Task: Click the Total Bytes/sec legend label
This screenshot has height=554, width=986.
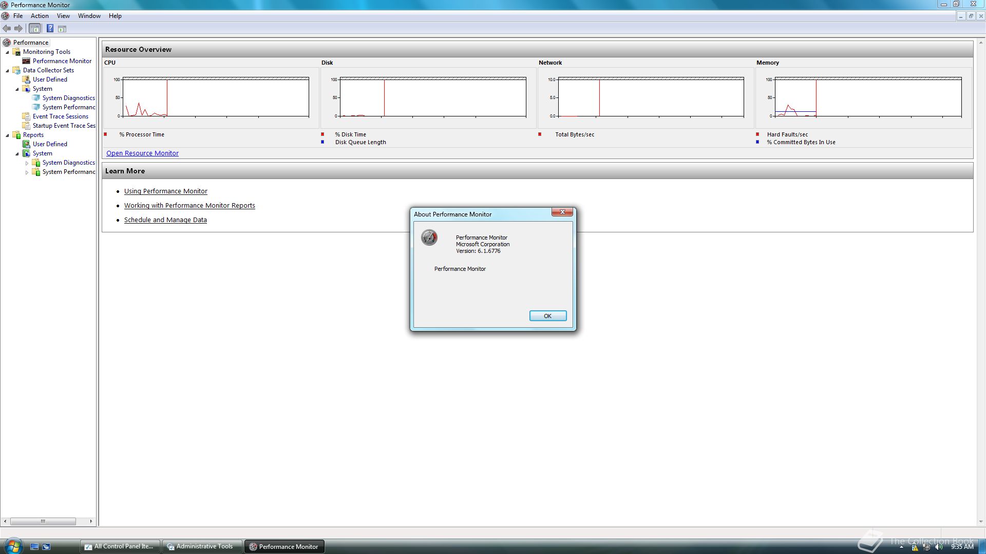Action: pos(575,135)
